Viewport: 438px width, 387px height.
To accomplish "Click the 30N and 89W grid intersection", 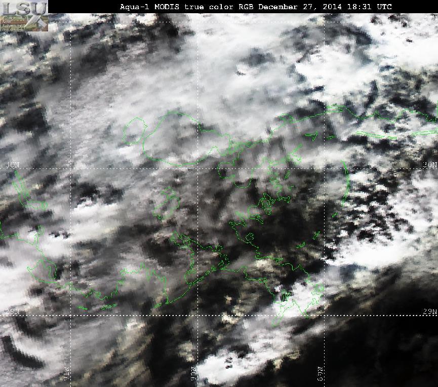I will (x=324, y=169).
